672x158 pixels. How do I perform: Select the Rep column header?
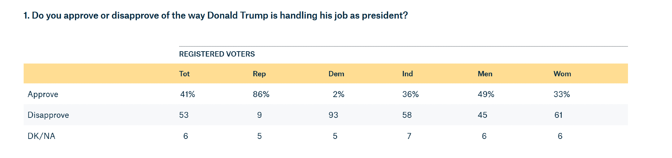[x=259, y=74]
